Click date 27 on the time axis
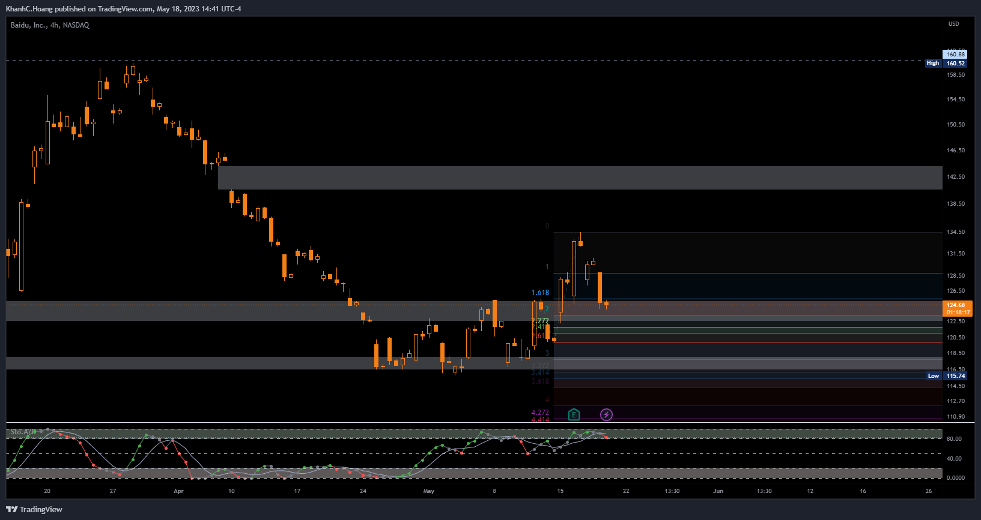 pyautogui.click(x=113, y=491)
